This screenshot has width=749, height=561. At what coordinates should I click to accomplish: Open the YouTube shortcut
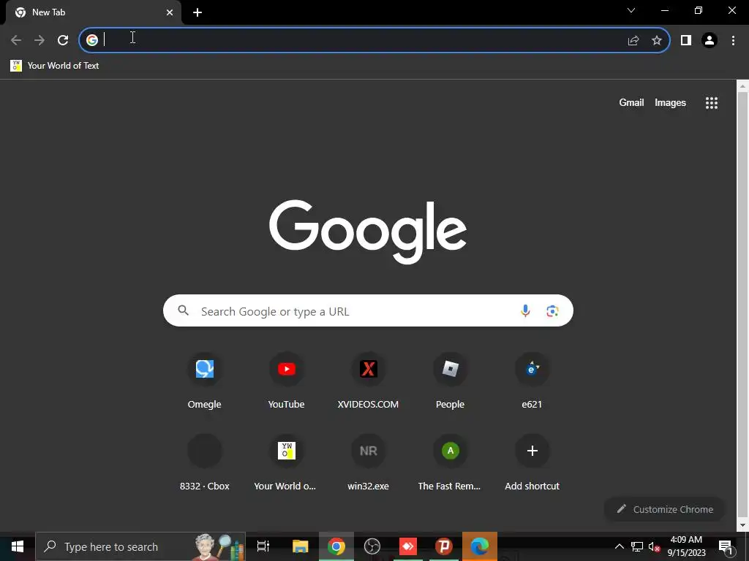pos(286,381)
